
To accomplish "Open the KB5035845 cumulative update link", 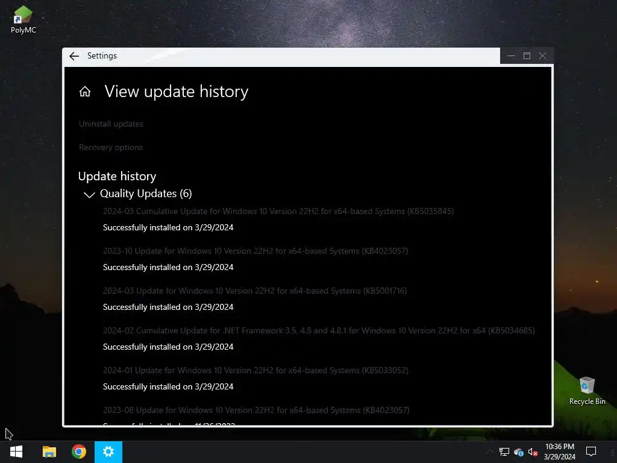I will pyautogui.click(x=278, y=211).
